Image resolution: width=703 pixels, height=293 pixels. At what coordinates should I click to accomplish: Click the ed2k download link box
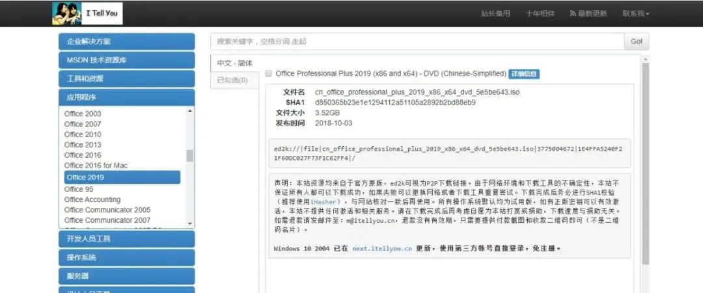click(x=450, y=153)
